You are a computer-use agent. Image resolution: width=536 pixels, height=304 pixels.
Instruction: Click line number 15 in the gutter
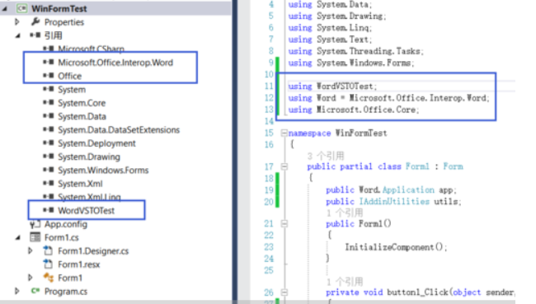pyautogui.click(x=269, y=133)
